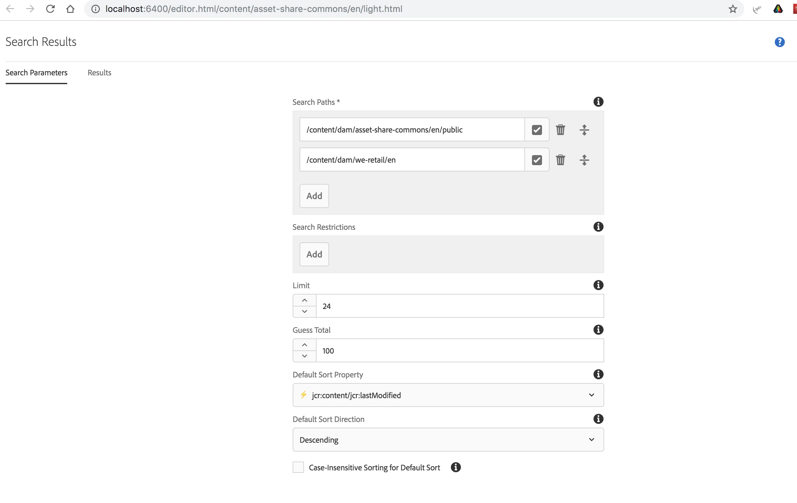Click trash icon for we-retail path
This screenshot has width=797, height=503.
pos(560,160)
